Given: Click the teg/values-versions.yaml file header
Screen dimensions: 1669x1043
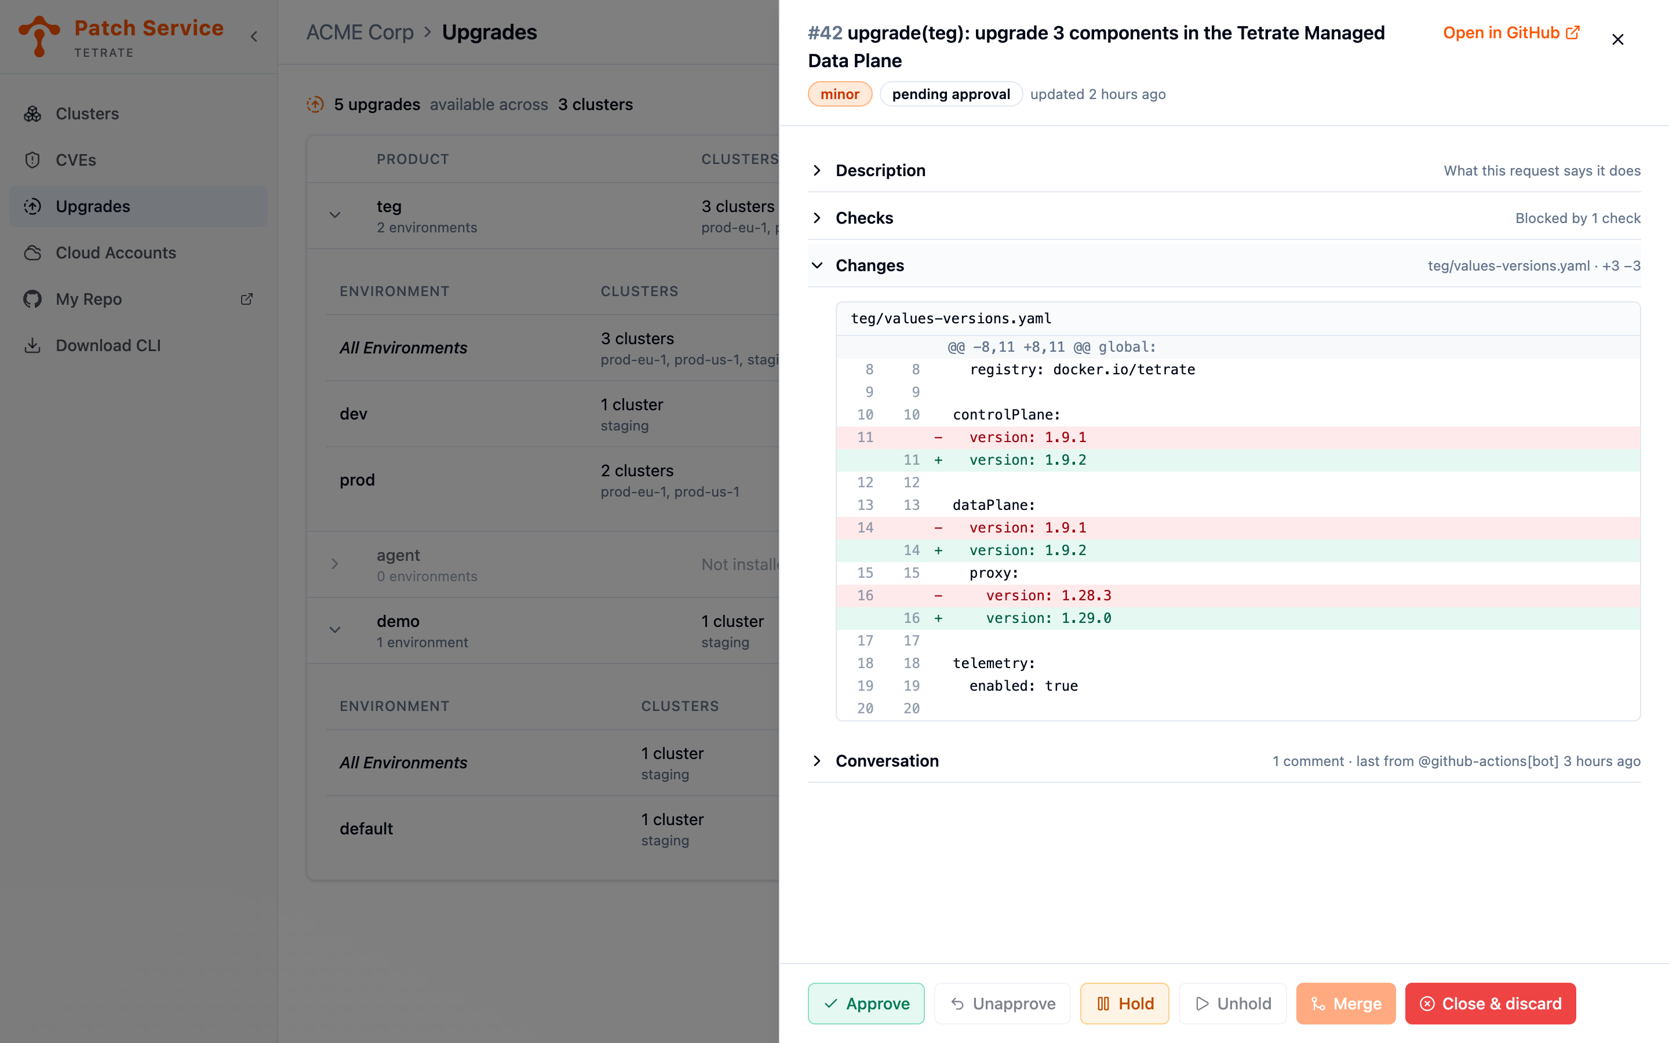Looking at the screenshot, I should (x=1238, y=319).
